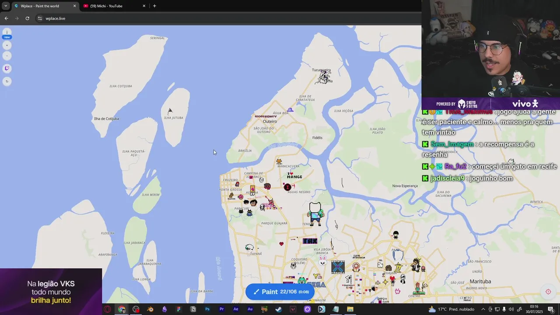Click the Fidélis map label
Screen dimensions: 560x315
pyautogui.click(x=317, y=138)
